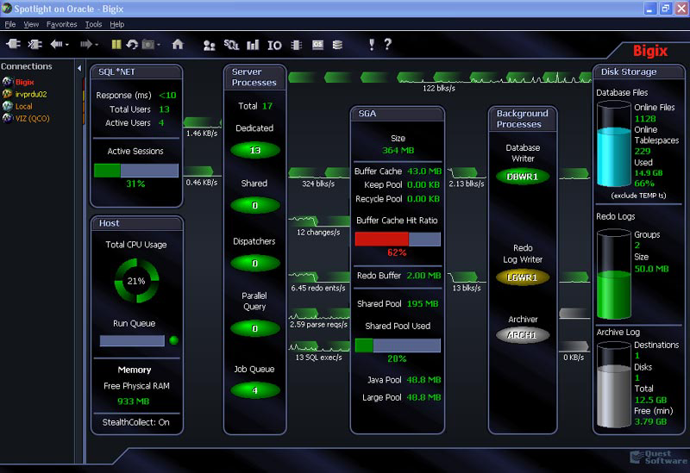Open the Favorites menu
The image size is (690, 473).
coord(61,24)
